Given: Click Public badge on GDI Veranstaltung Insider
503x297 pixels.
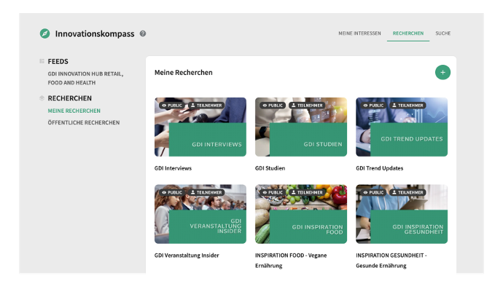Looking at the screenshot, I should click(x=172, y=193).
